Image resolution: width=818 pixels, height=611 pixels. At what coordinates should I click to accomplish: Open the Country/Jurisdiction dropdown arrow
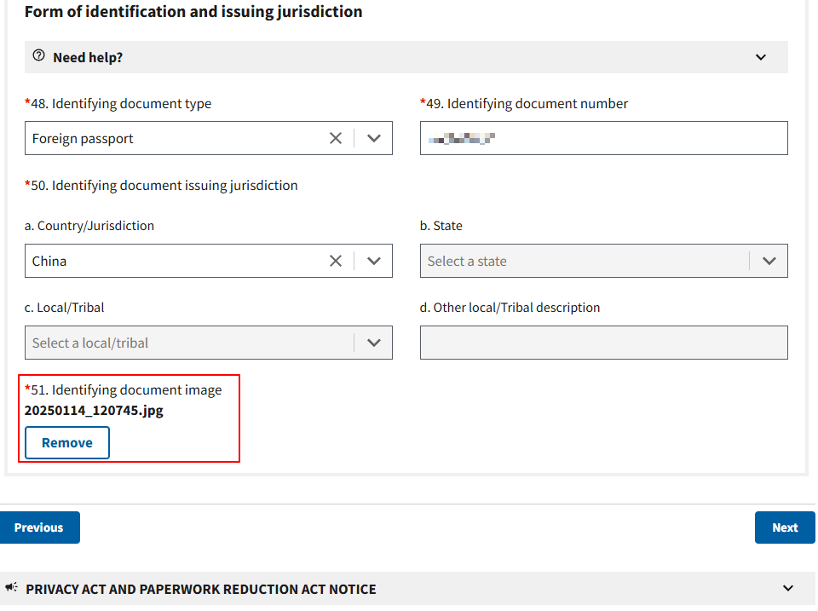click(x=373, y=261)
